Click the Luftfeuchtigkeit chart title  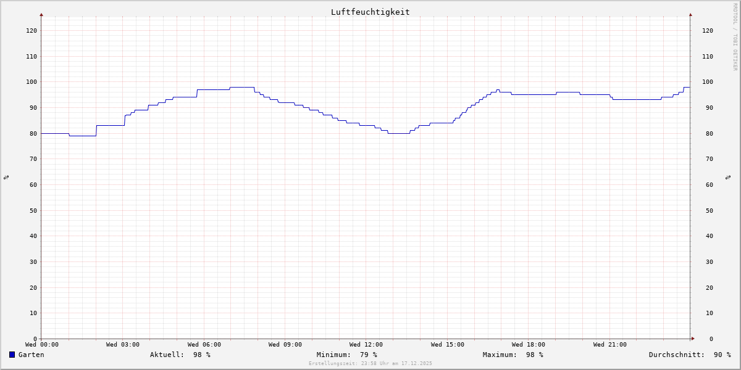370,12
